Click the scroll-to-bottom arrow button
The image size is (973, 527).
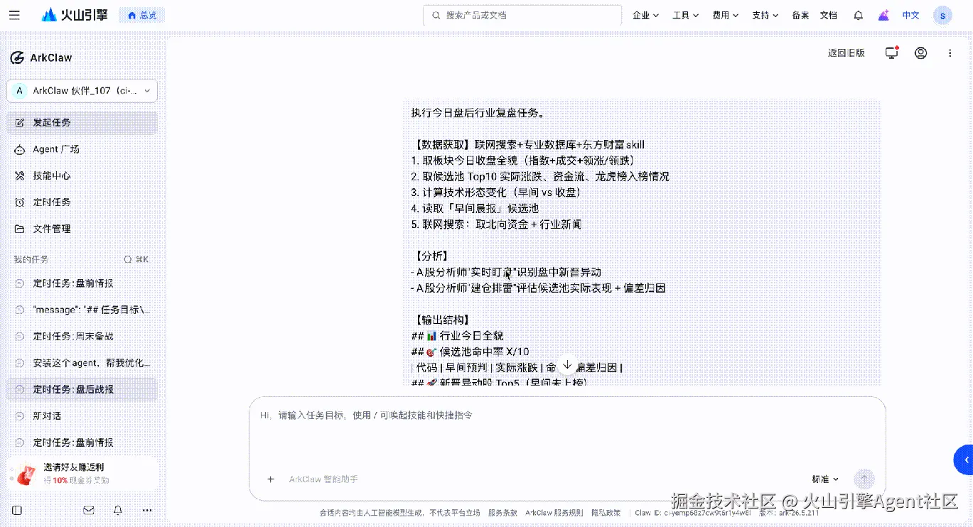click(x=567, y=364)
